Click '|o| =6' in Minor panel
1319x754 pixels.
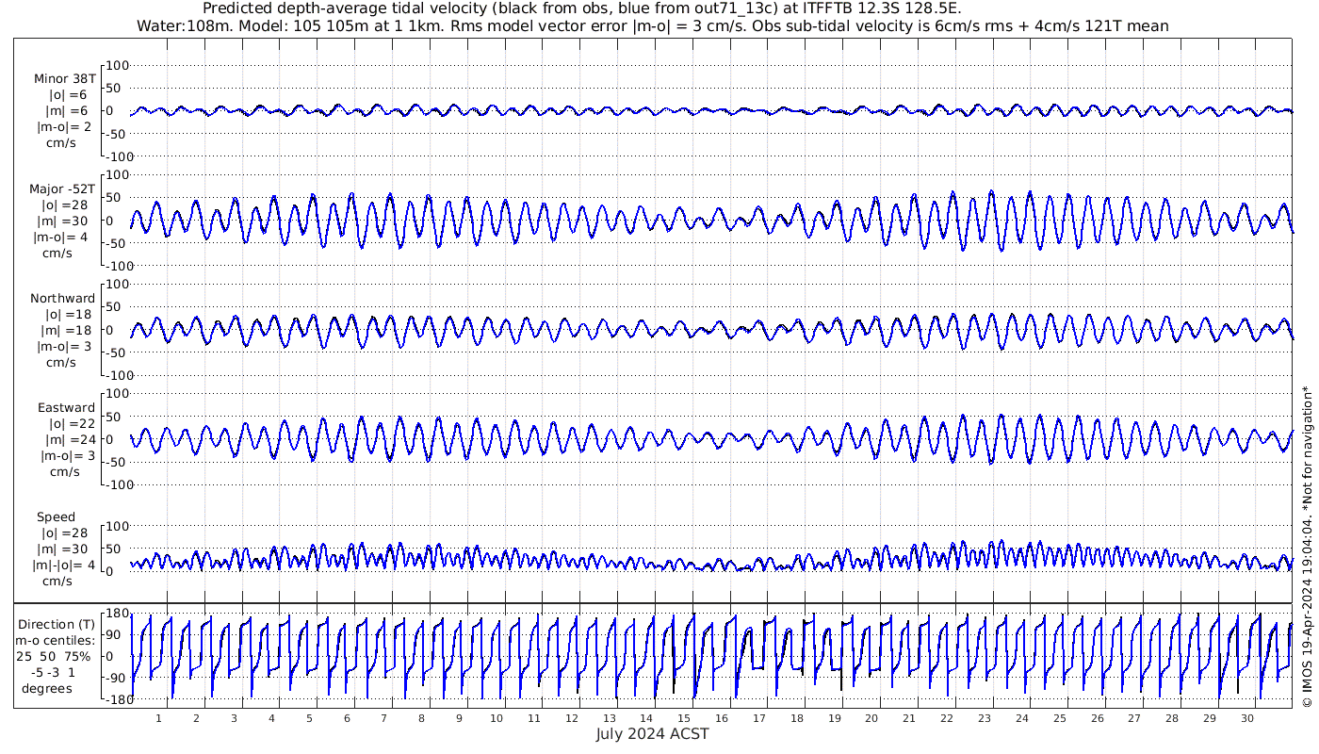click(68, 95)
